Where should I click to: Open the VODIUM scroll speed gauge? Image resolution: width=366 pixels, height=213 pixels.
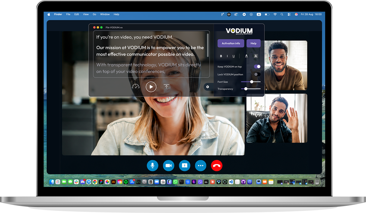(136, 87)
